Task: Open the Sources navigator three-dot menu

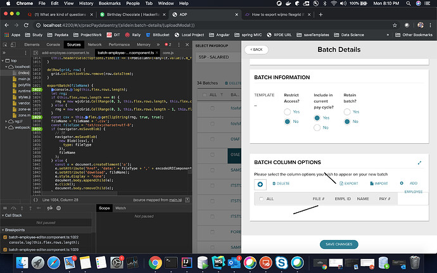Action: tap(25, 53)
